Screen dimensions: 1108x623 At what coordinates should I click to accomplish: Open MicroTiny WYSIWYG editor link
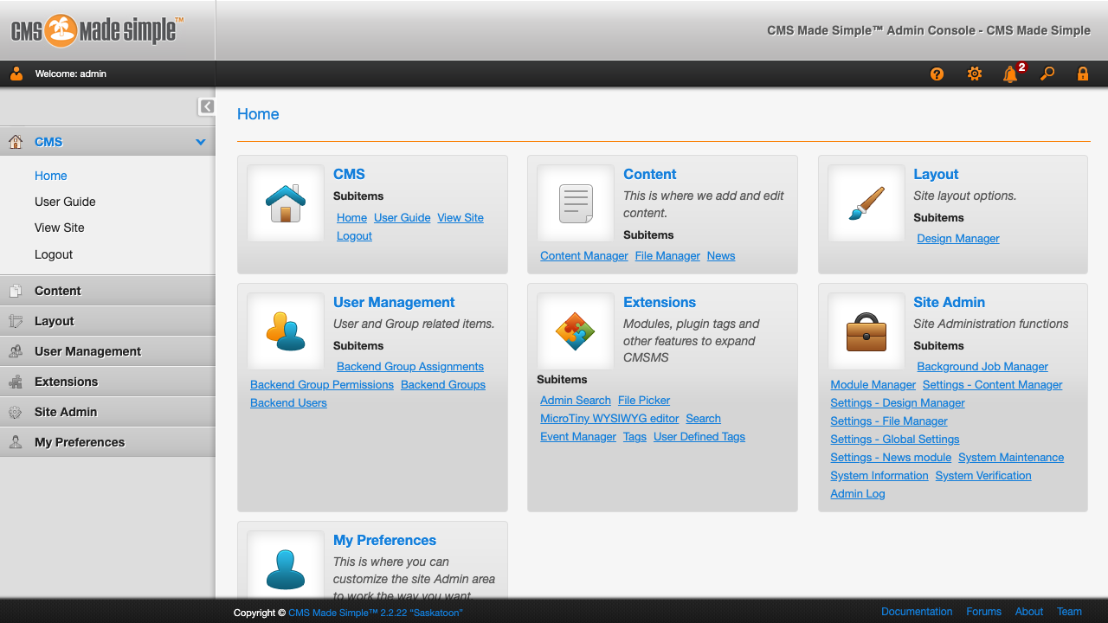609,419
